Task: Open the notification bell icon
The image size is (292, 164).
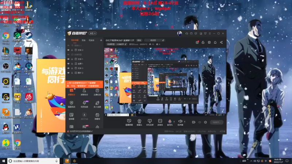Action: (215, 42)
